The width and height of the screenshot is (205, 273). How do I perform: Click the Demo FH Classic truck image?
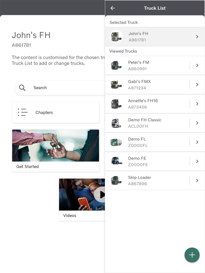[x=116, y=123]
